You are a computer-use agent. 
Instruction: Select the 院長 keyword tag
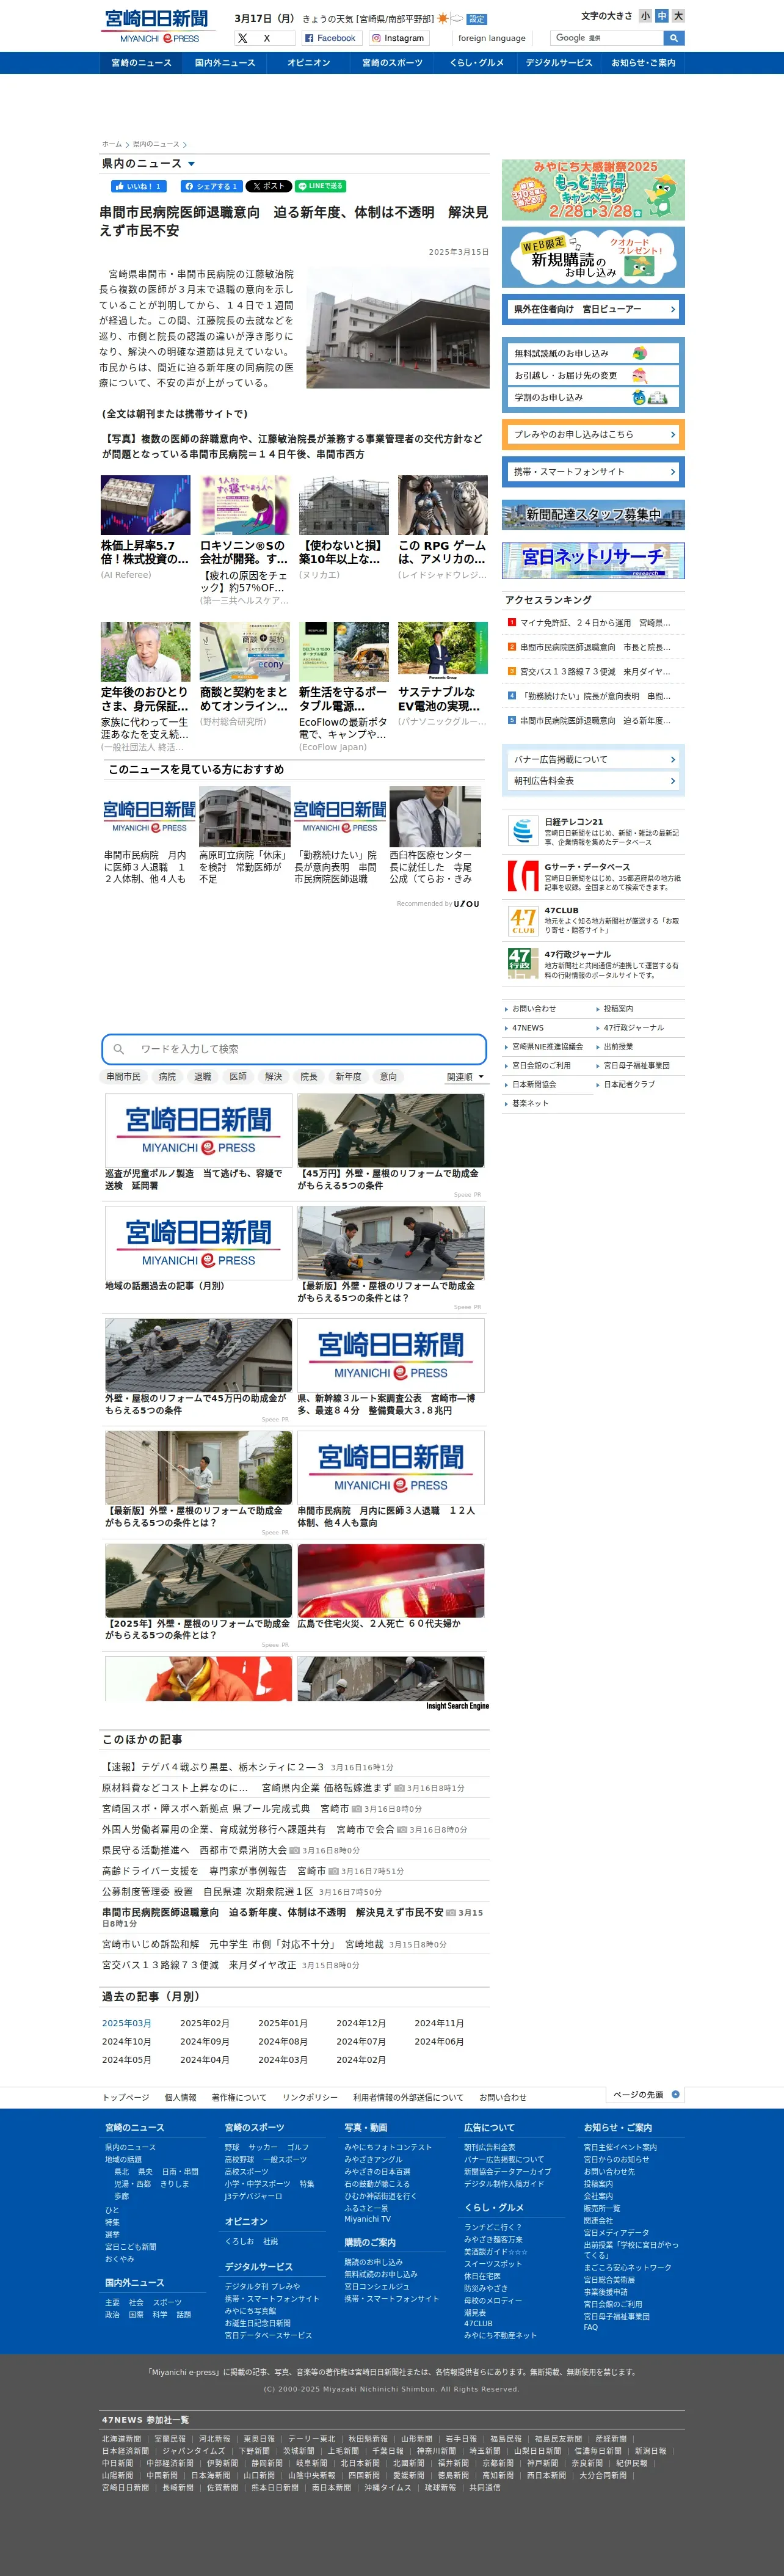[309, 1077]
